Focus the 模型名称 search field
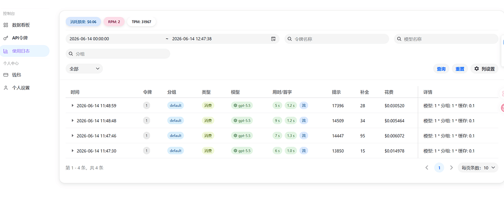 (446, 39)
